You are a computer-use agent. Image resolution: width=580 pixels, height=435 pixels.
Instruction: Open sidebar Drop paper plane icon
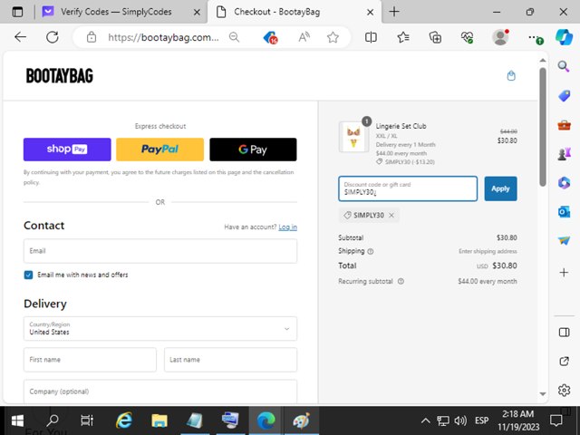[564, 241]
